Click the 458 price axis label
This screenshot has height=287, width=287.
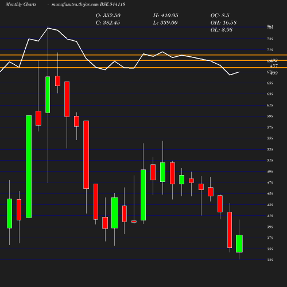click(x=270, y=193)
